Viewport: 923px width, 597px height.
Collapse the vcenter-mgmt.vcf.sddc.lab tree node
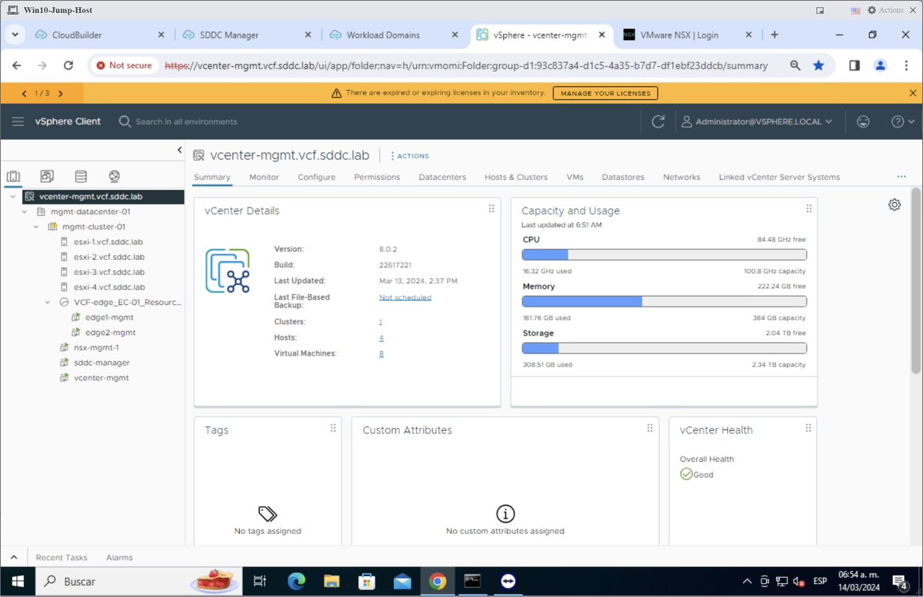click(x=14, y=197)
